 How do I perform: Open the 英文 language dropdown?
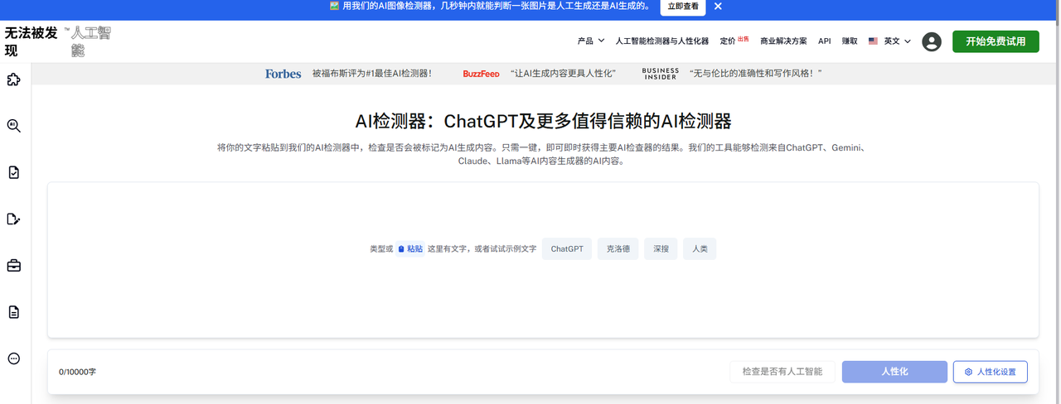click(897, 41)
